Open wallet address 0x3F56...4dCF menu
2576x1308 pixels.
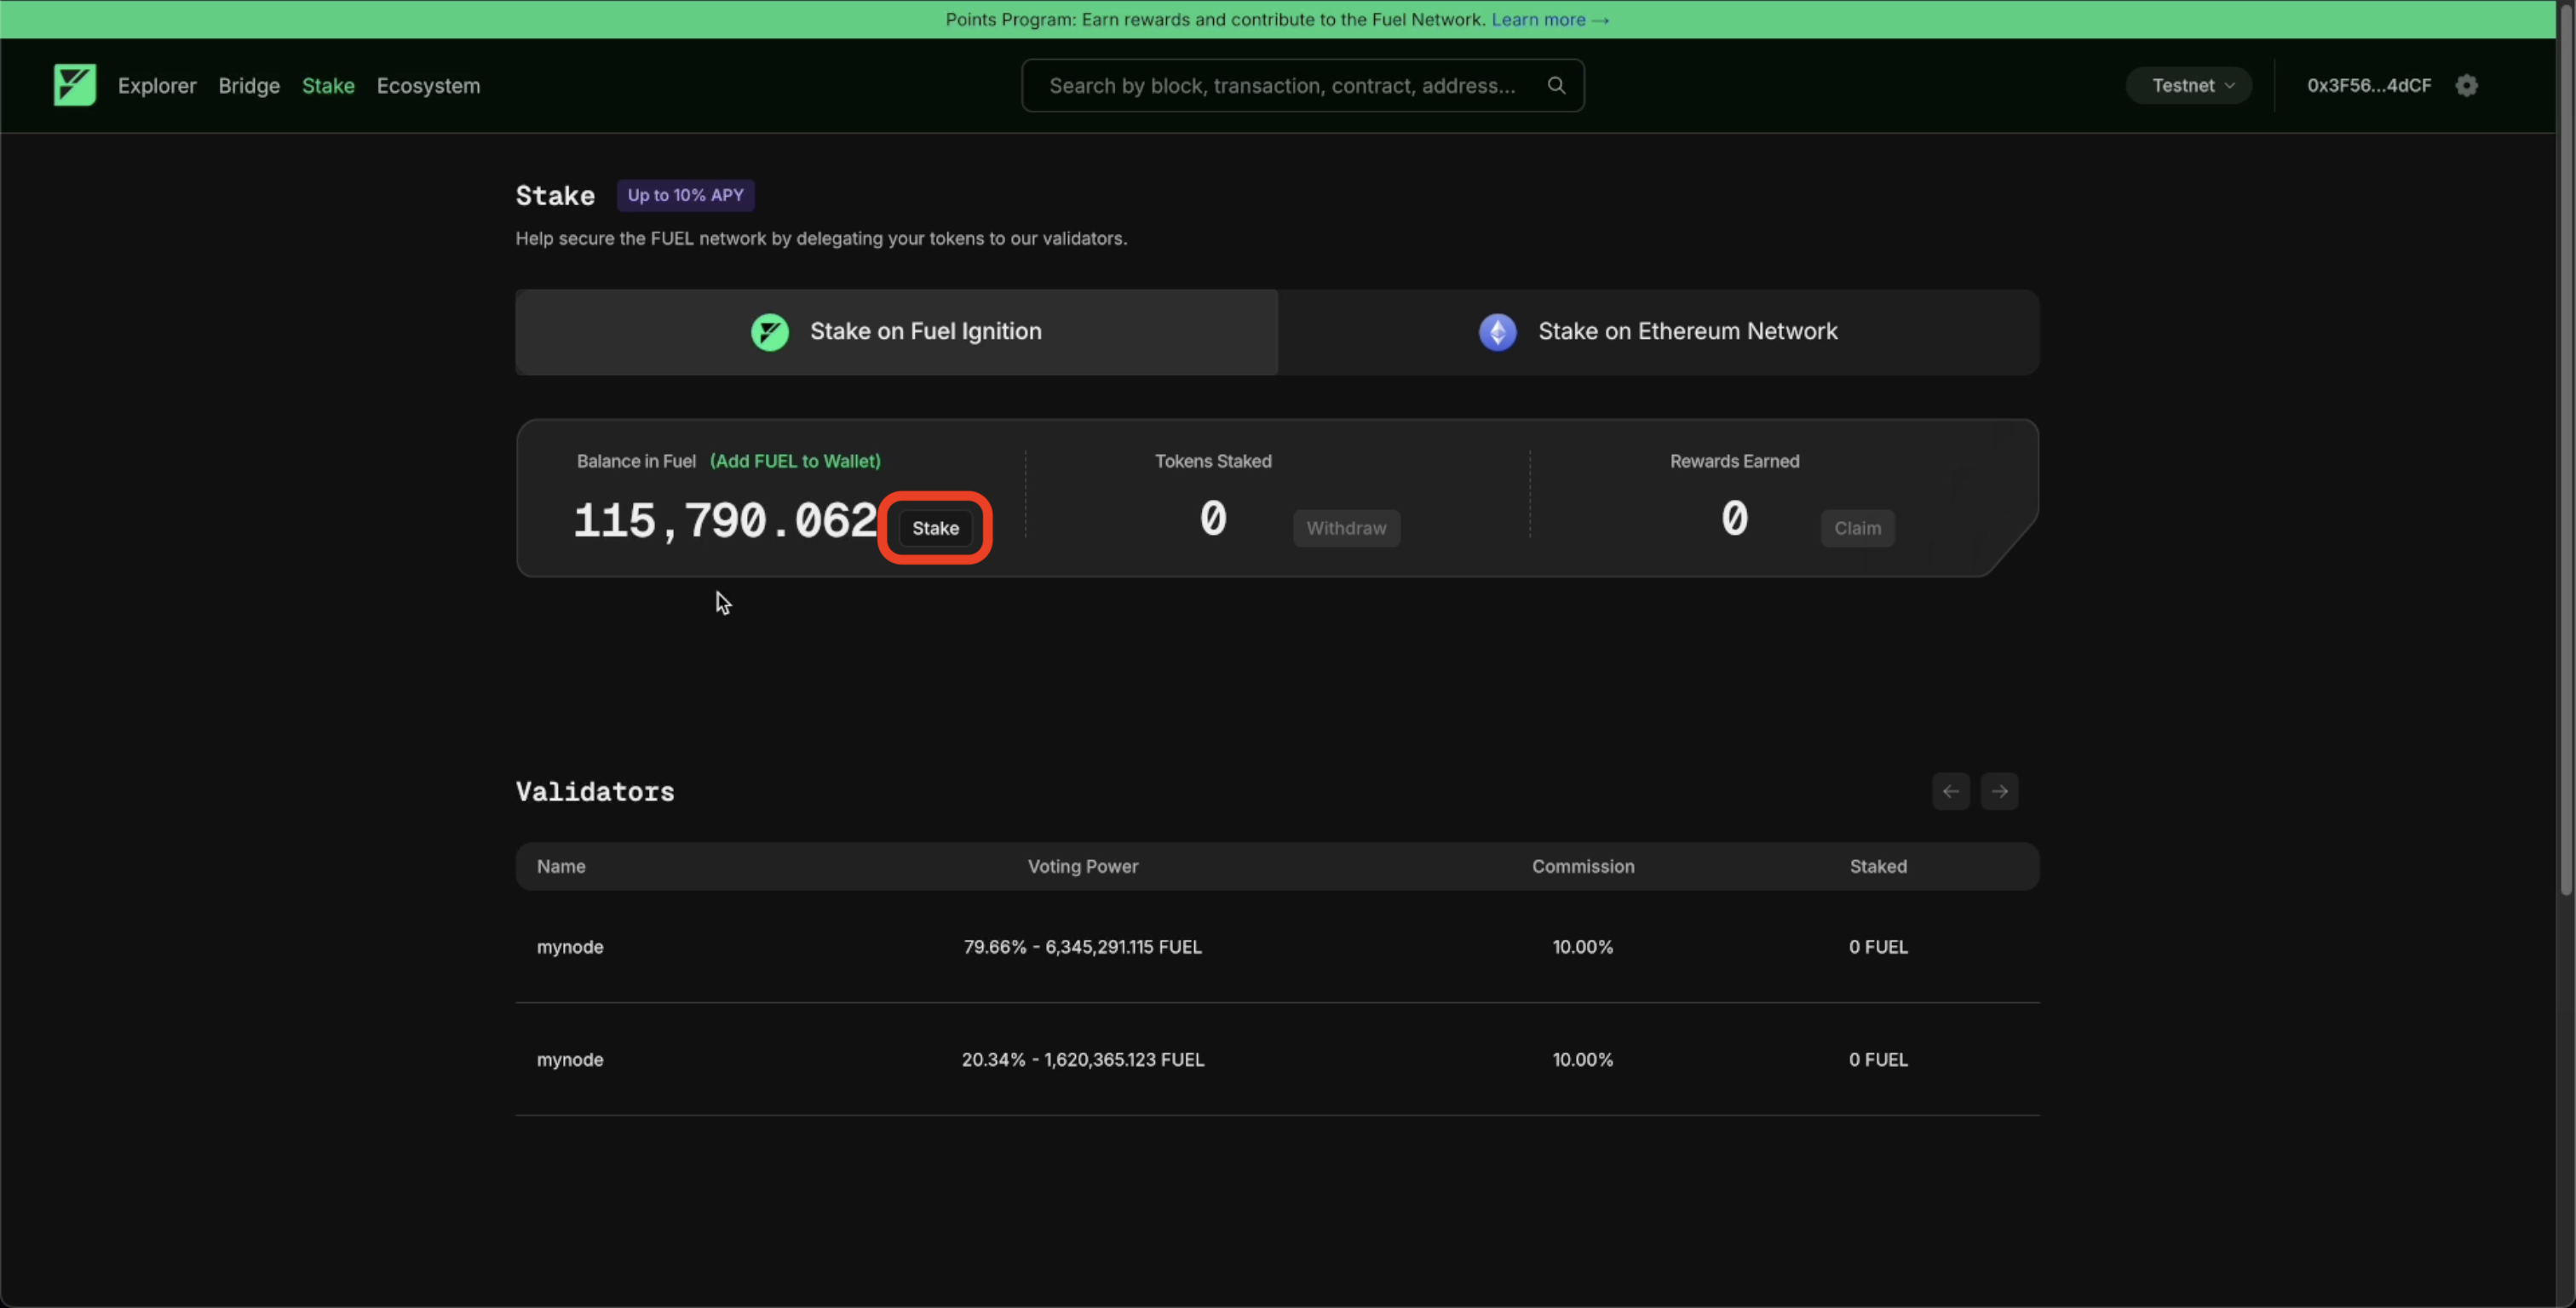tap(2368, 85)
